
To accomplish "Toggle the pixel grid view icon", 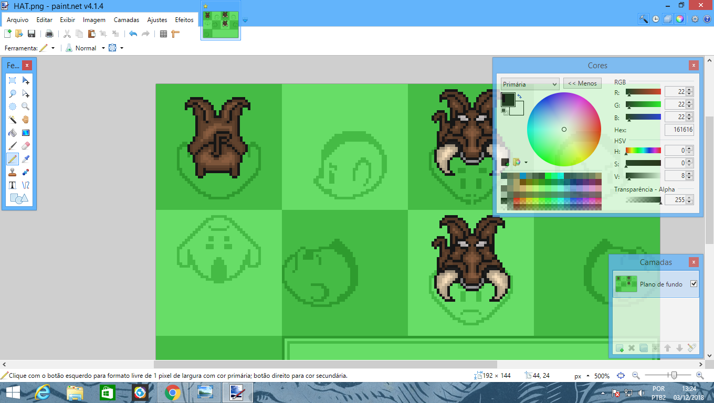I will [163, 34].
